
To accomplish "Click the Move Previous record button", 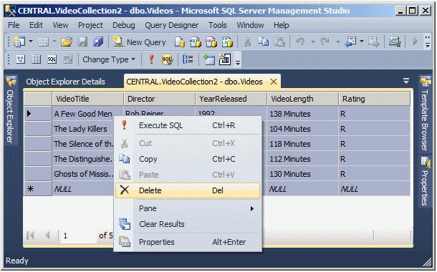I will pos(47,235).
